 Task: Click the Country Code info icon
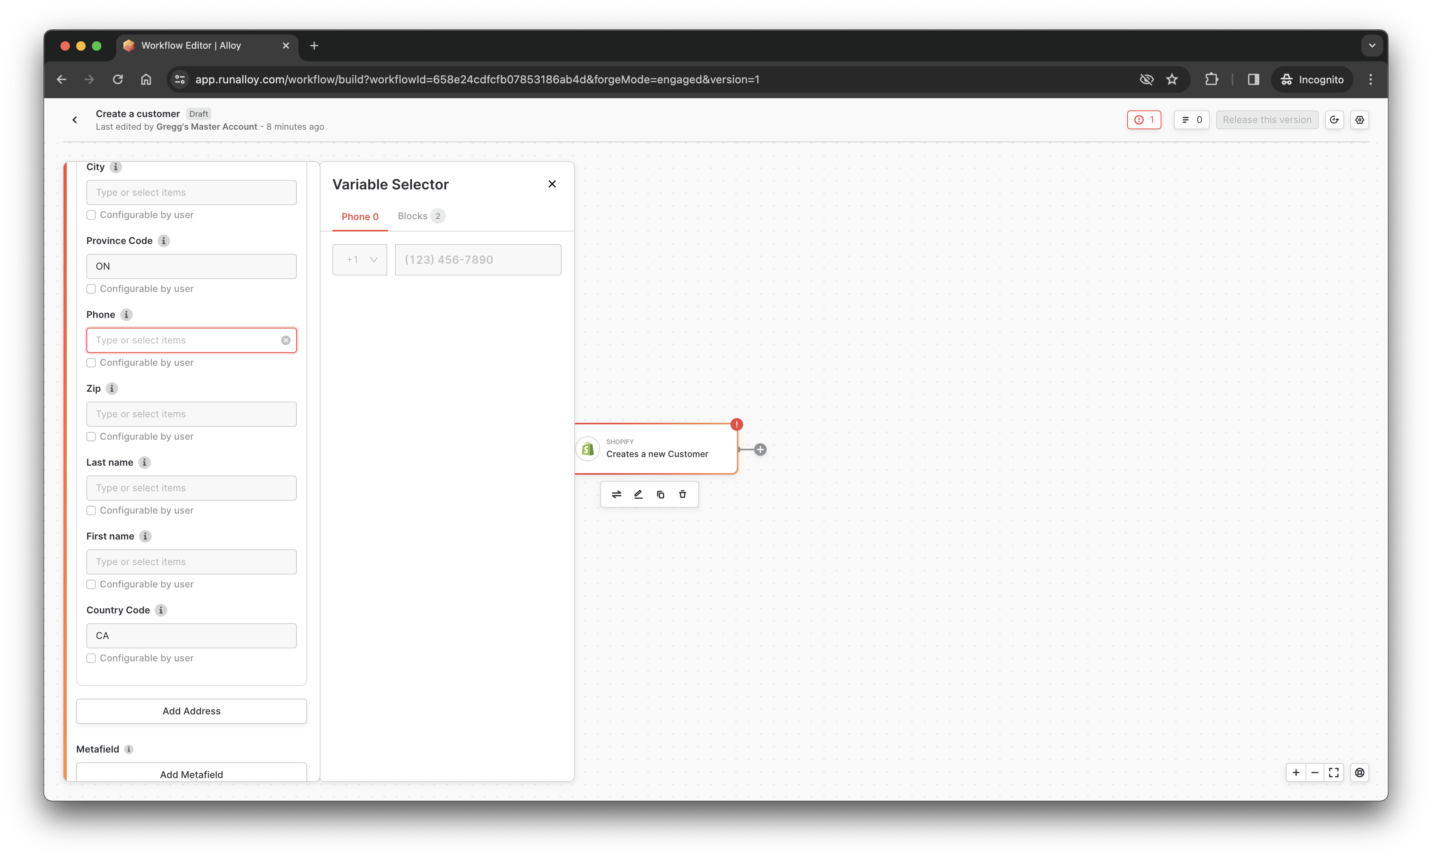(161, 610)
